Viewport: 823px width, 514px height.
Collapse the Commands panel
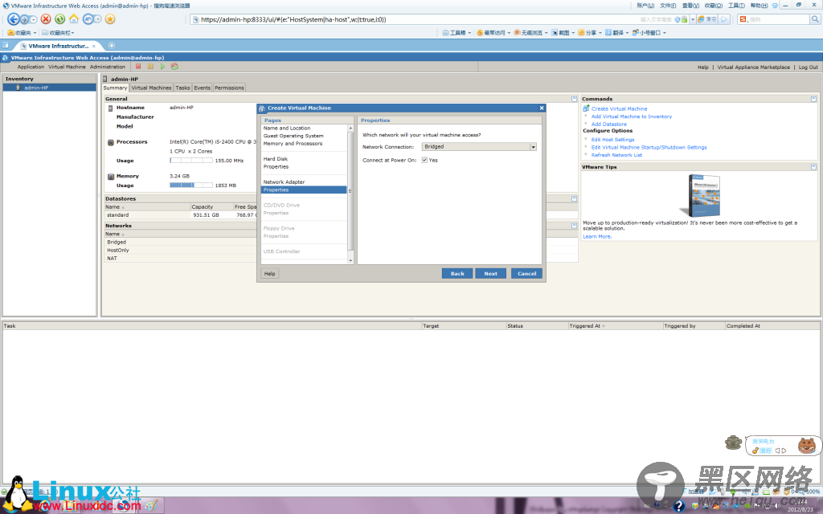pyautogui.click(x=813, y=99)
